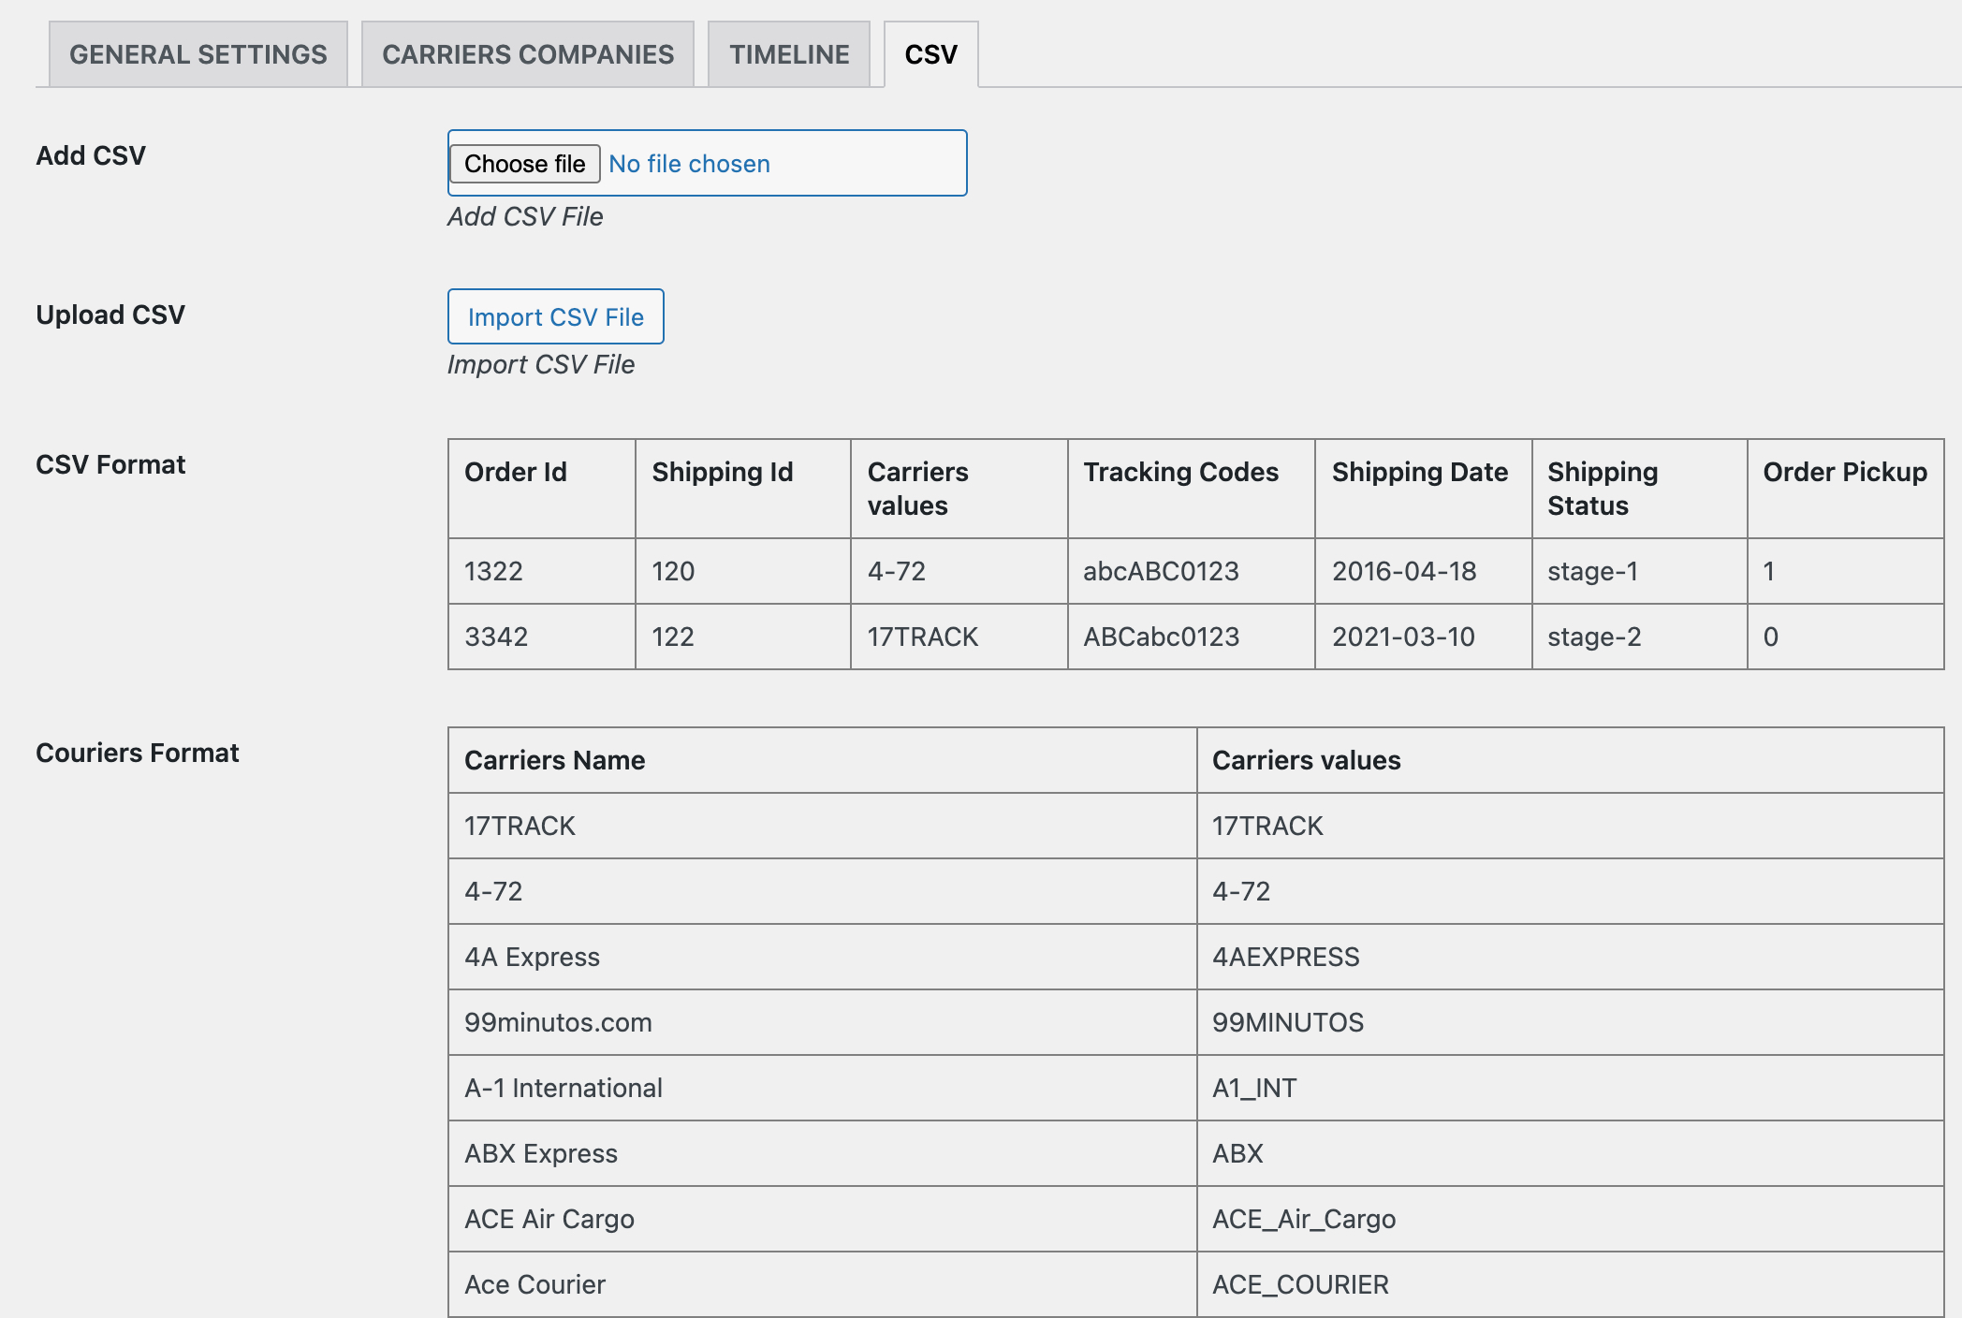Open the Carriers Companies tab

tap(527, 53)
